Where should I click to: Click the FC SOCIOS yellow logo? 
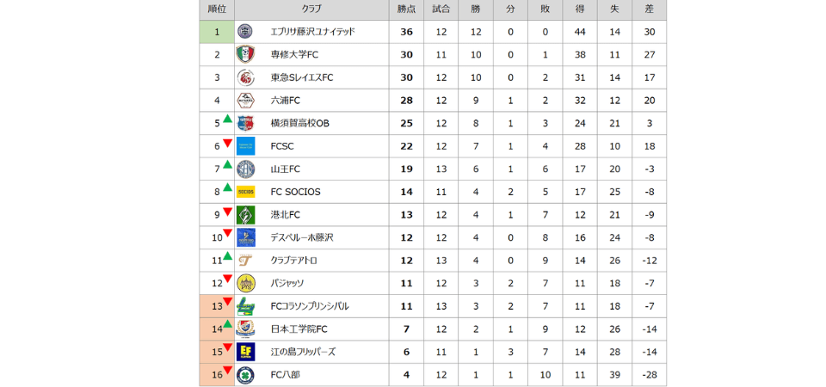(x=245, y=192)
